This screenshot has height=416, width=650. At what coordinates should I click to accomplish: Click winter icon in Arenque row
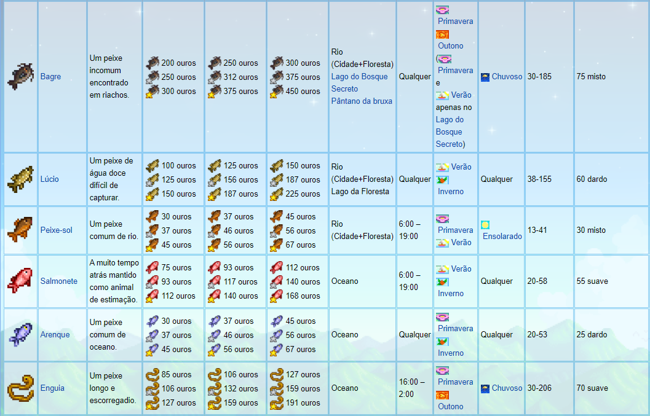[442, 342]
